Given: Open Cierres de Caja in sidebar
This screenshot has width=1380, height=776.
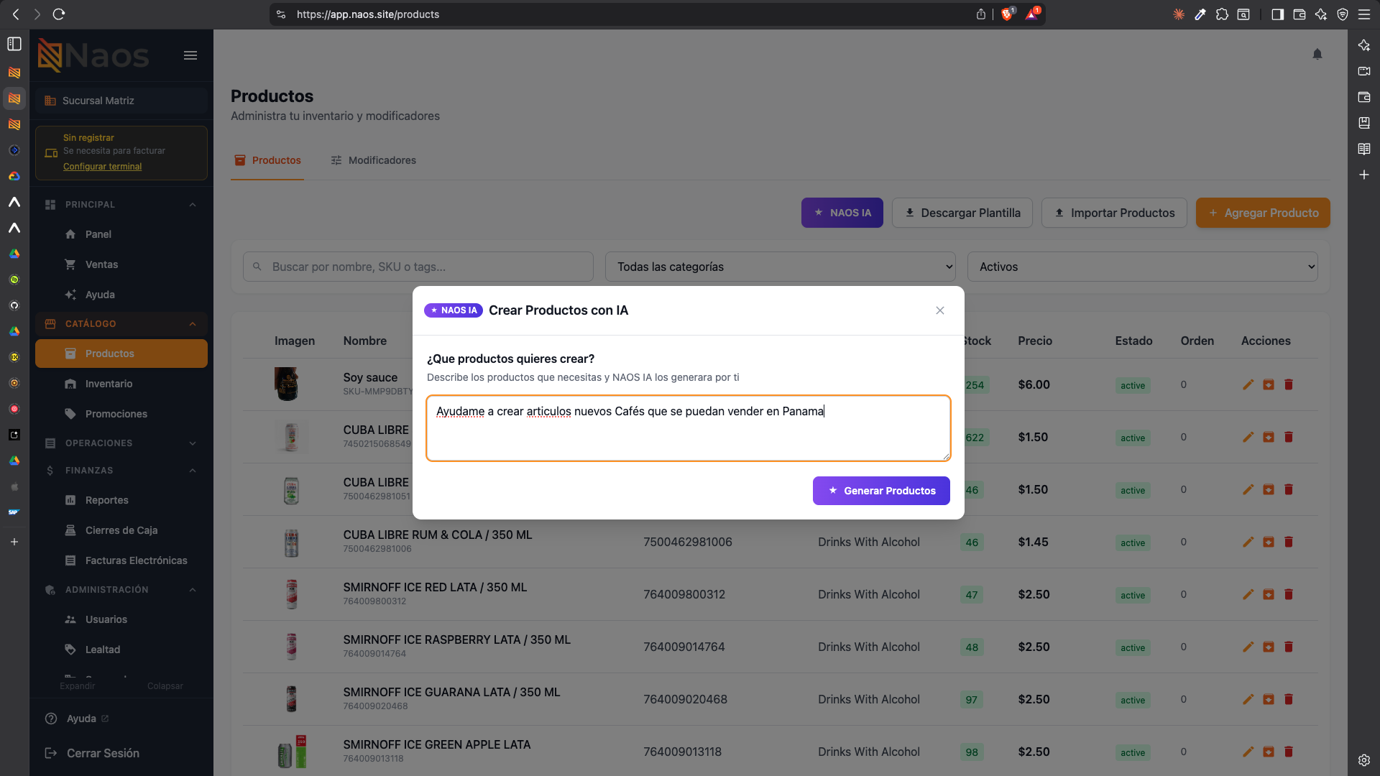Looking at the screenshot, I should (121, 530).
